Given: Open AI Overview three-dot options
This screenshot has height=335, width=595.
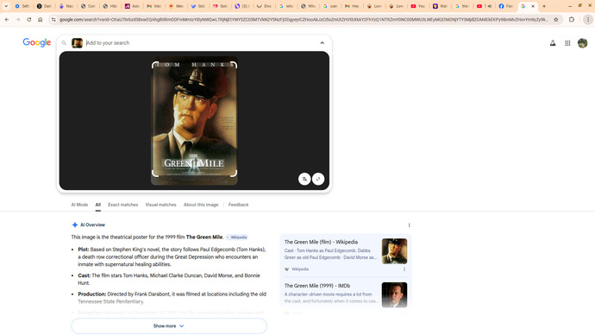Looking at the screenshot, I should (409, 225).
